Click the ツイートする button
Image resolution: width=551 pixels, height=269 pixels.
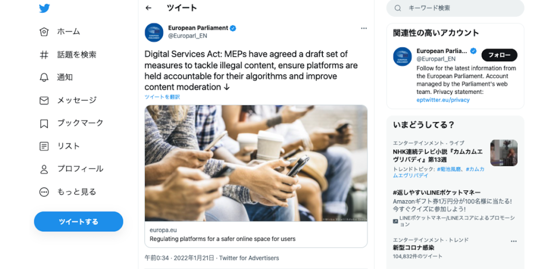[x=79, y=222]
